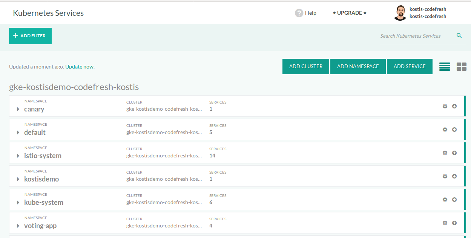
Task: Expand the canary namespace row
Action: tap(18, 109)
